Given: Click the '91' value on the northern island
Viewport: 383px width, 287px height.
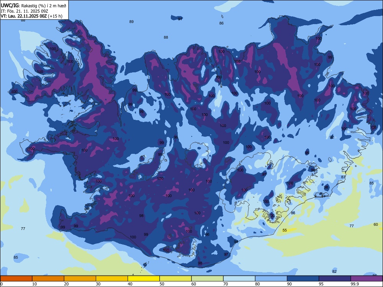Looking at the screenshot, I should [x=180, y=19].
